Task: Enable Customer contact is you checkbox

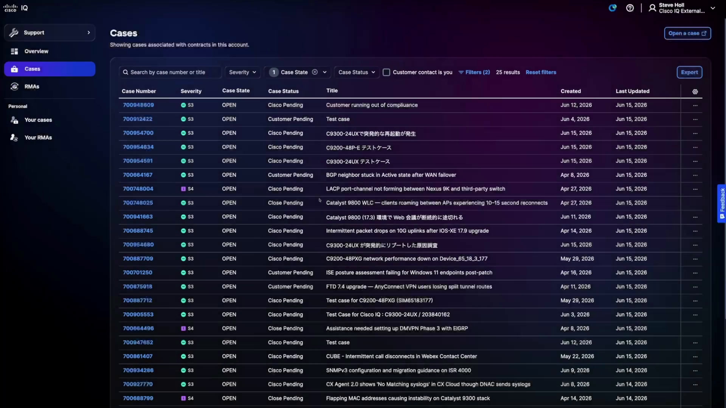Action: coord(386,72)
